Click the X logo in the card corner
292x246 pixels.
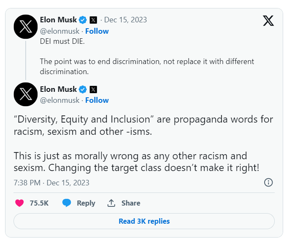tap(268, 21)
